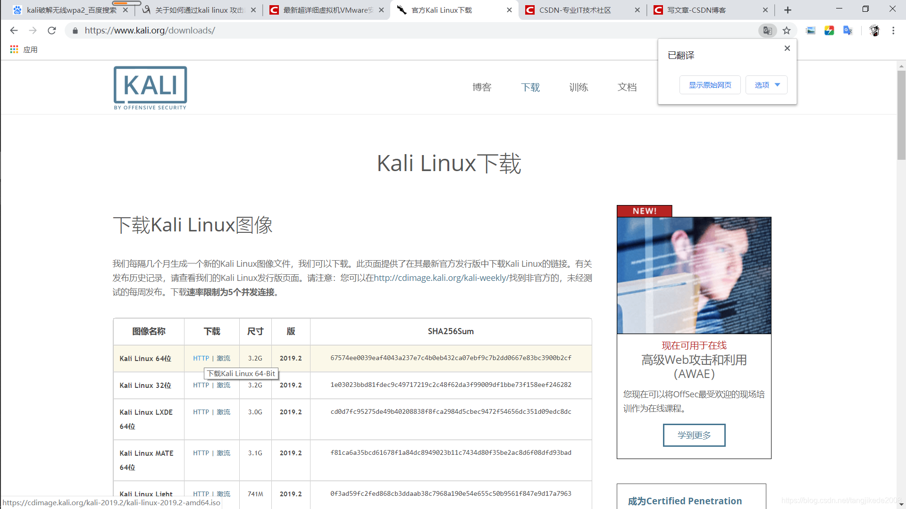Image resolution: width=906 pixels, height=509 pixels.
Task: Click the Kali Linux 64位 image name
Action: 145,359
